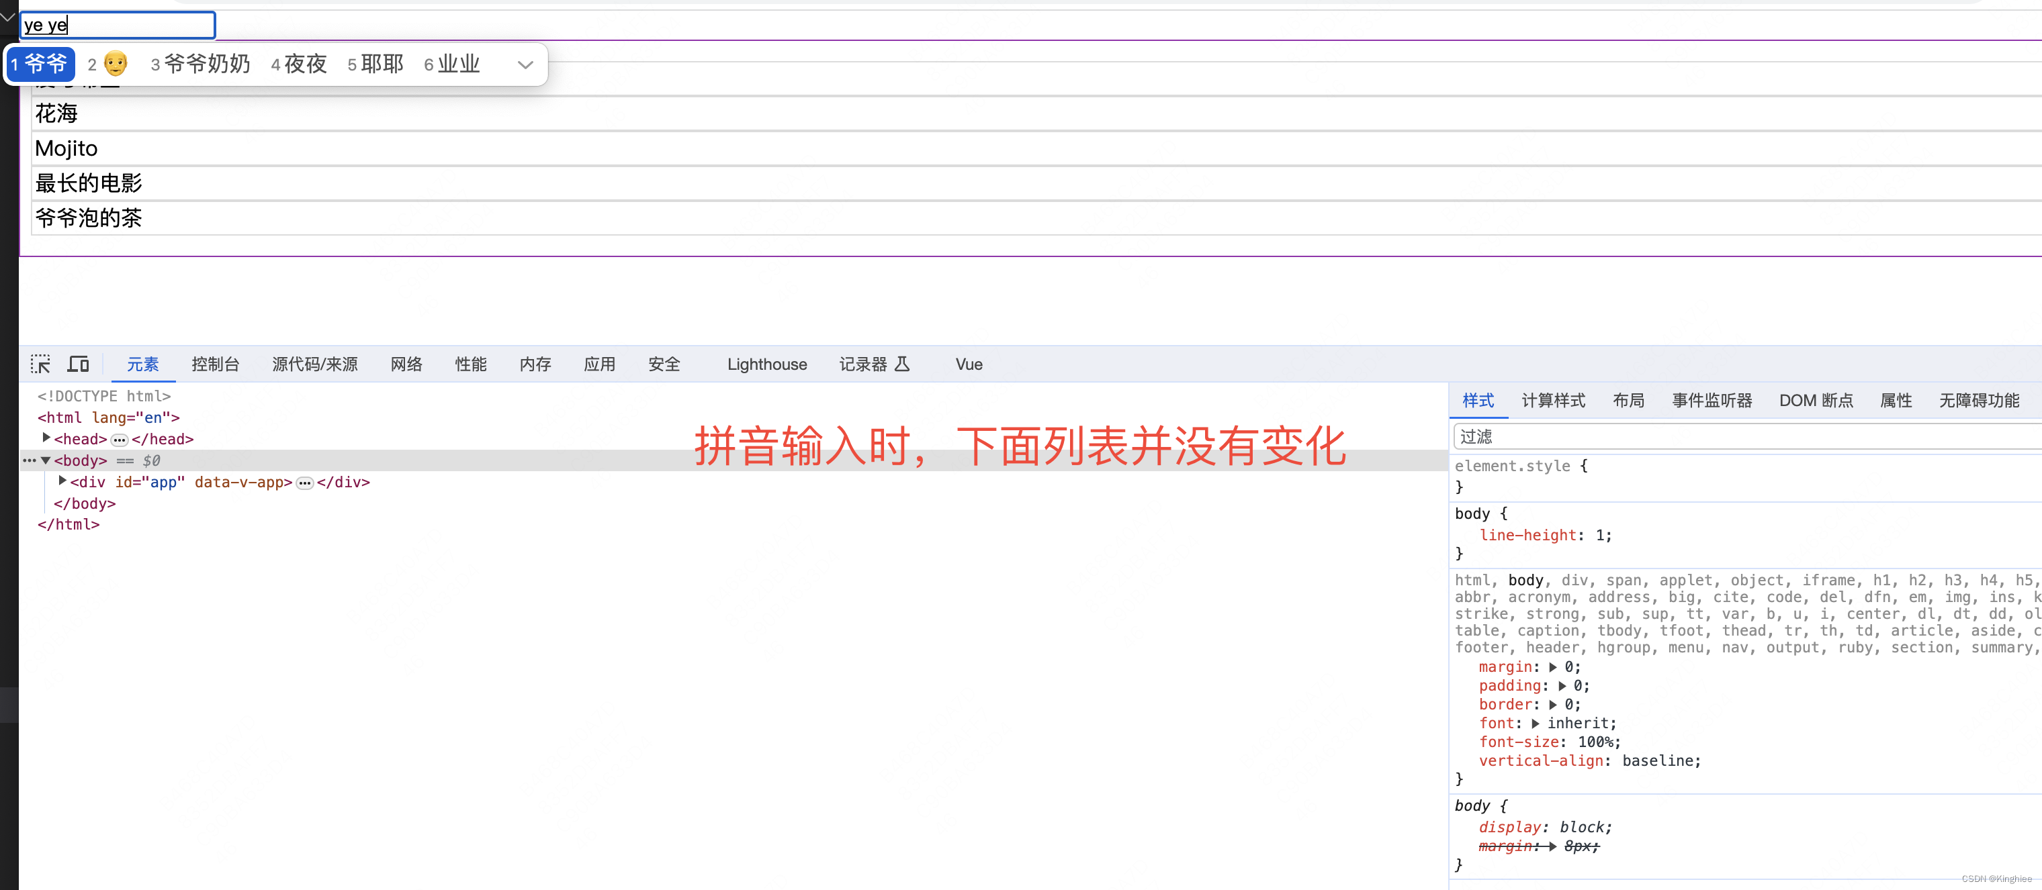
Task: Click the 过滤 styles filter field
Action: [1747, 436]
